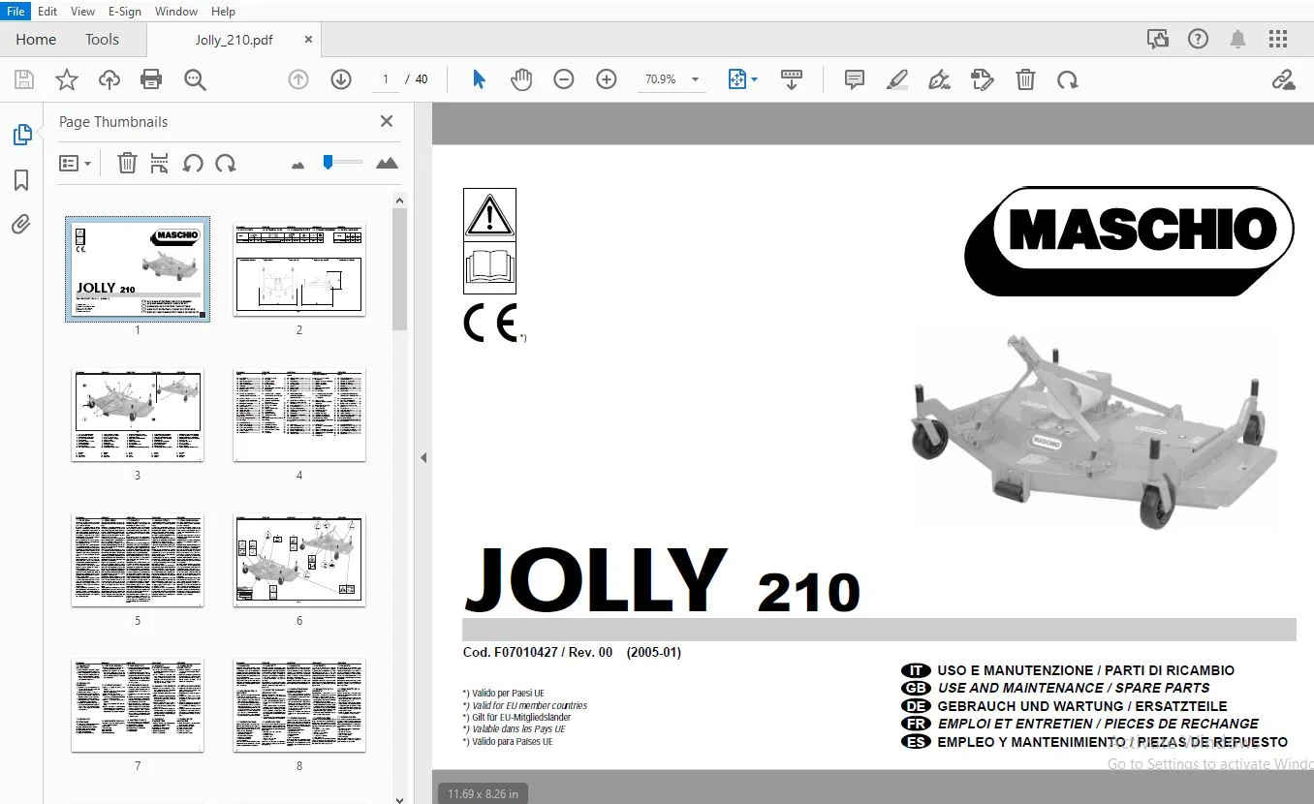This screenshot has height=804, width=1314.
Task: Click the Cod. F07010427 / Rev. 00 text
Action: click(x=538, y=653)
